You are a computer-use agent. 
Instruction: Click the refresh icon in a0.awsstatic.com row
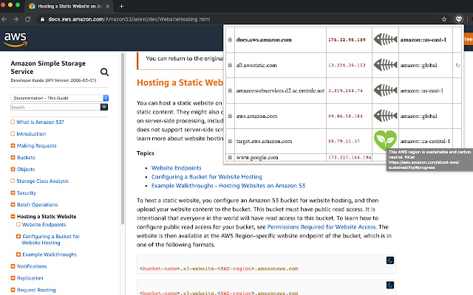[x=457, y=65]
